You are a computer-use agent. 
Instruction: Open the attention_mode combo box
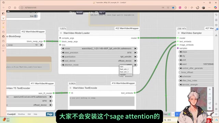99,65
